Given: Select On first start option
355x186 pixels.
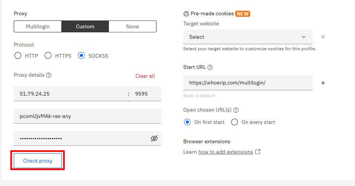Looking at the screenshot, I should (187, 122).
